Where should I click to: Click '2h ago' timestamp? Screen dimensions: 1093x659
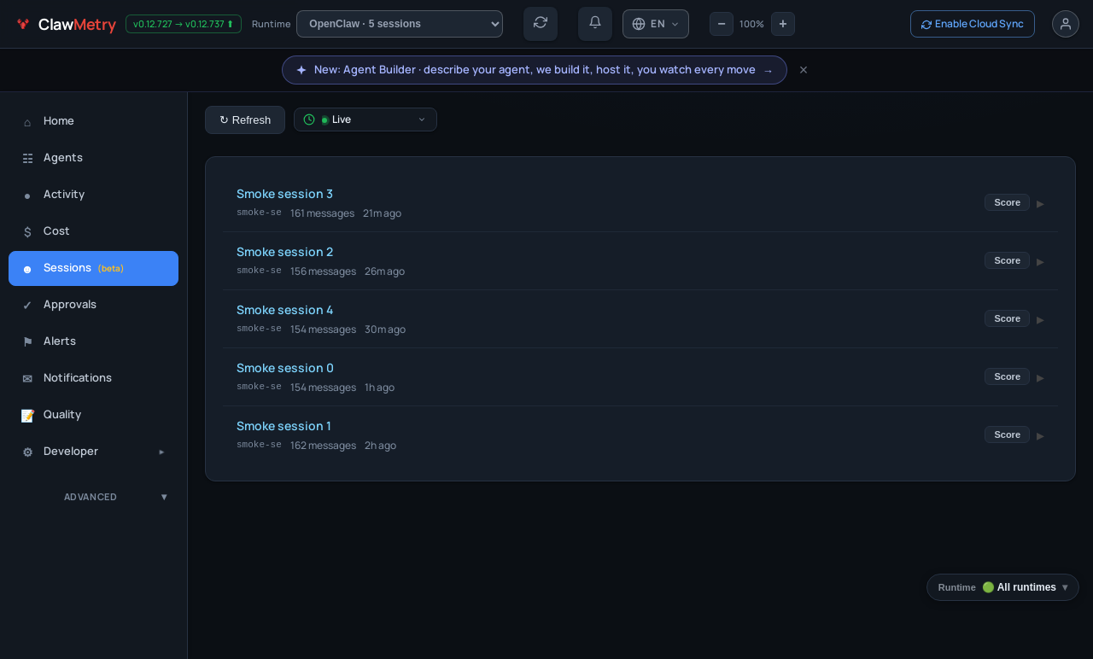click(x=380, y=446)
